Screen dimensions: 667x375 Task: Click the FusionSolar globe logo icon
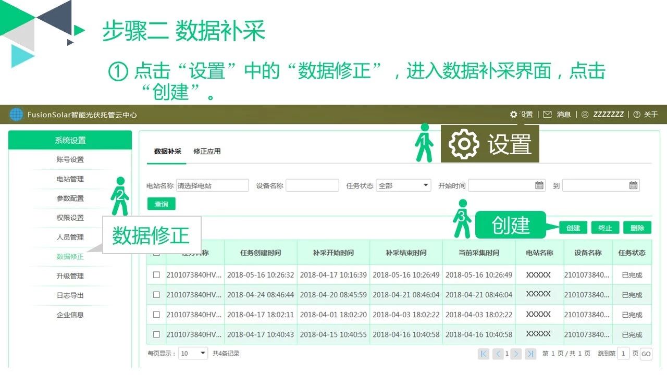click(x=16, y=114)
